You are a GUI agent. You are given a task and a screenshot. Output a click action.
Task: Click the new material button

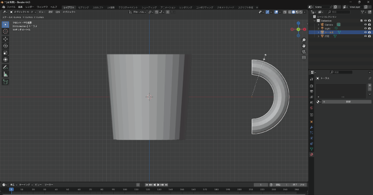tap(347, 102)
